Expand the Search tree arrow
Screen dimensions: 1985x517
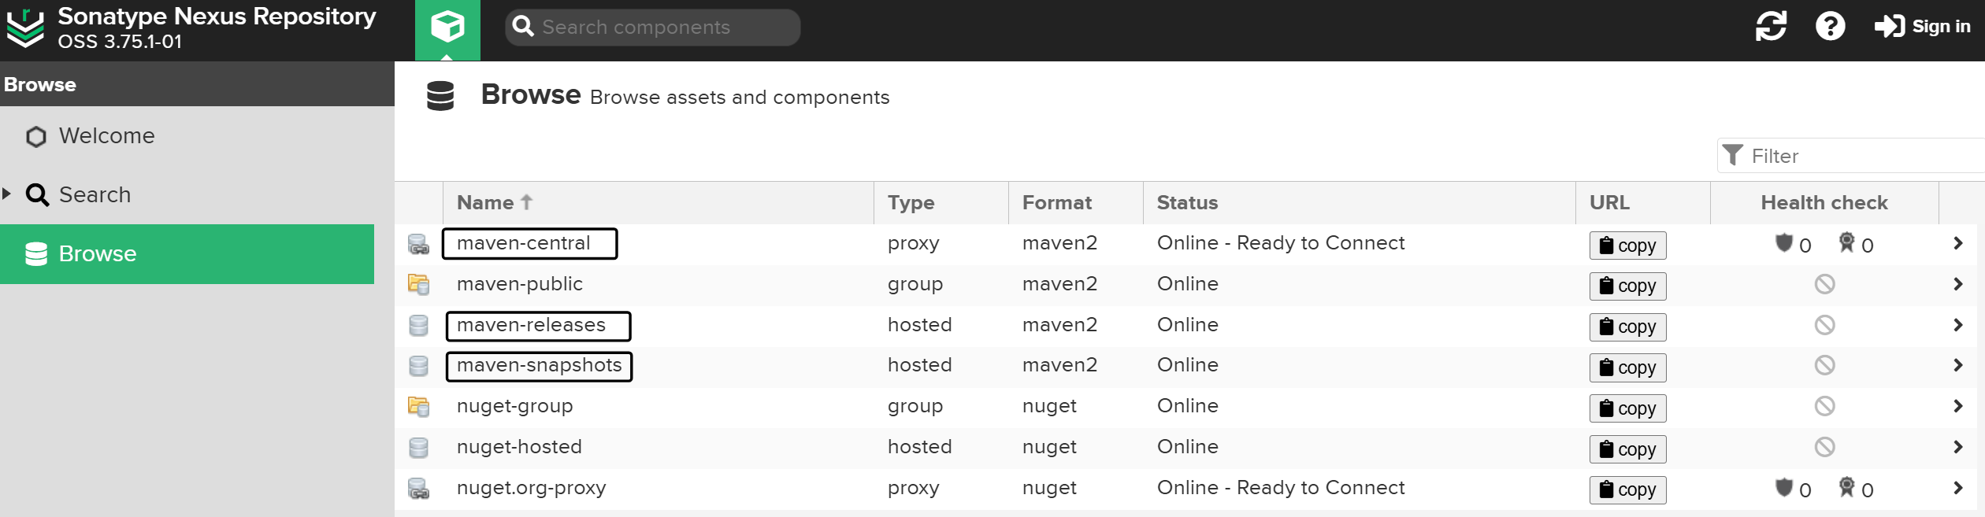coord(7,194)
